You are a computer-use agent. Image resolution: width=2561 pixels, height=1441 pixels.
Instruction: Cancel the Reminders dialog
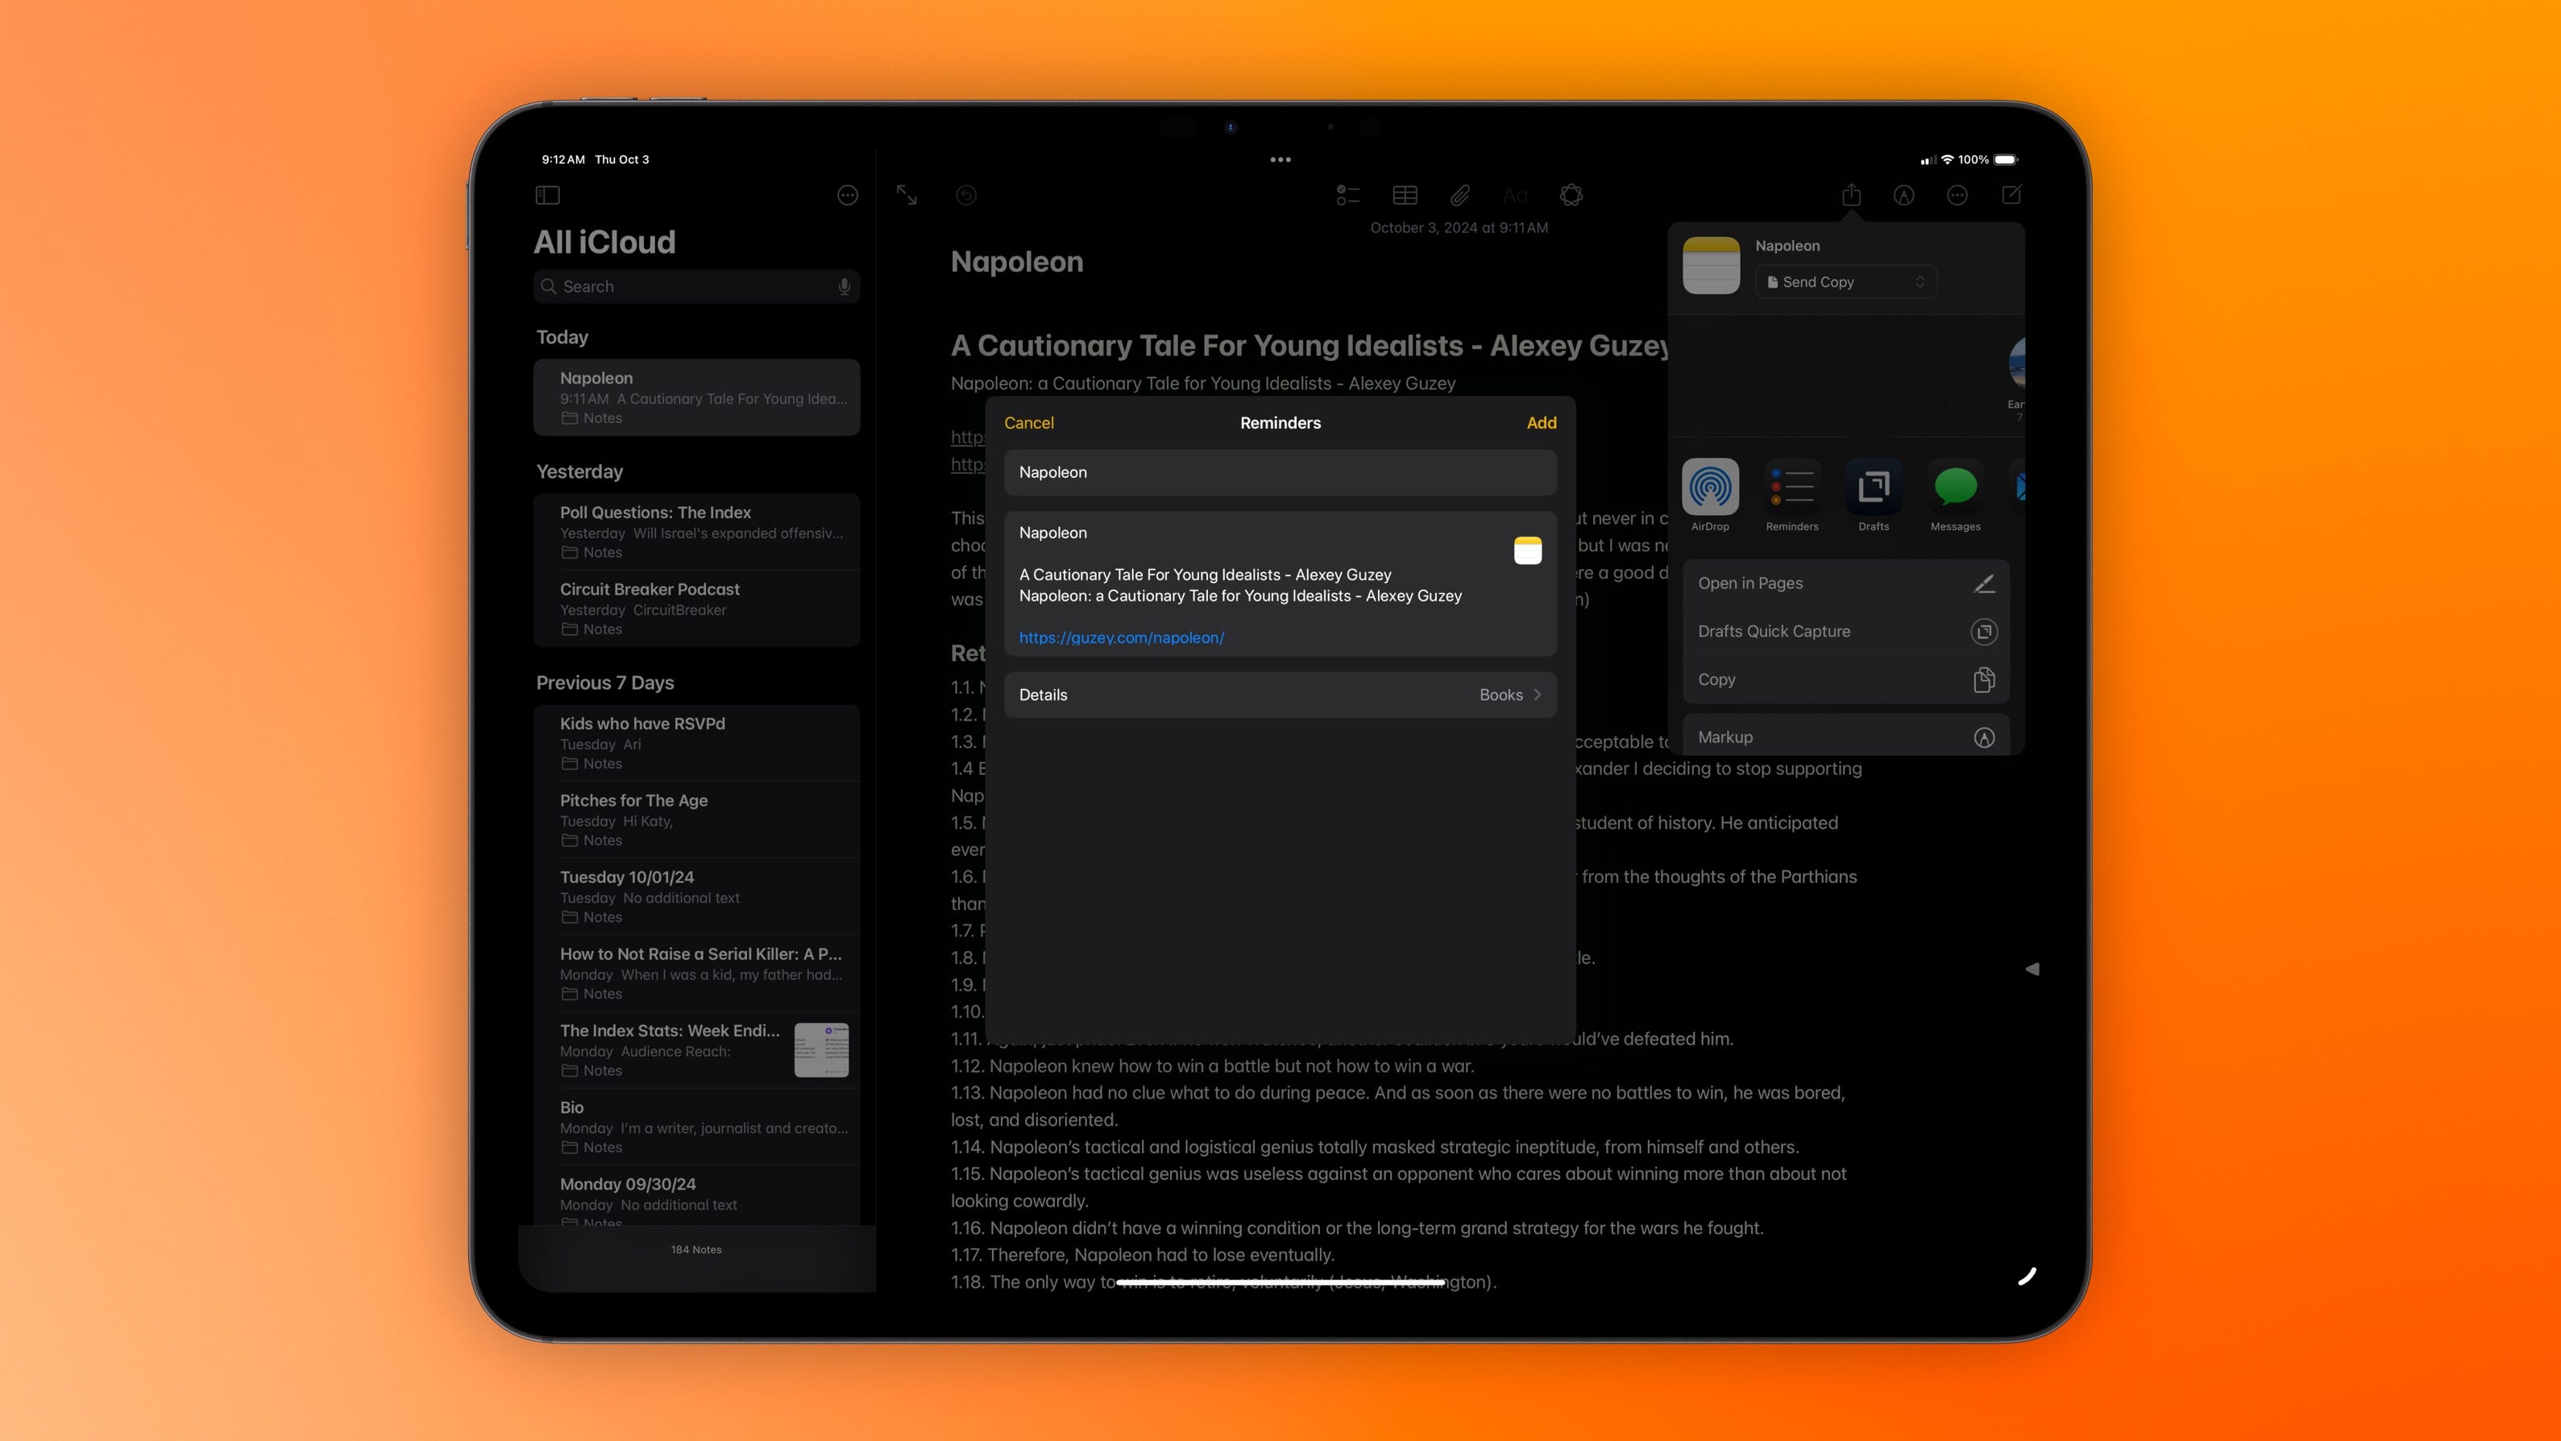point(1028,422)
